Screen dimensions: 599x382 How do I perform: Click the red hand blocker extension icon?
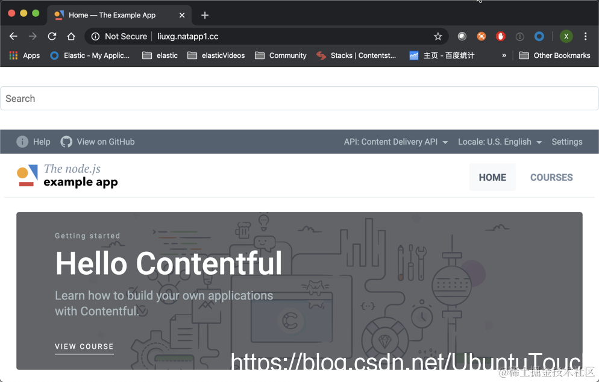pyautogui.click(x=500, y=36)
